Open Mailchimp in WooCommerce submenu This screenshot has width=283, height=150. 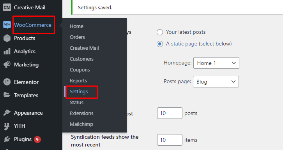pos(81,124)
